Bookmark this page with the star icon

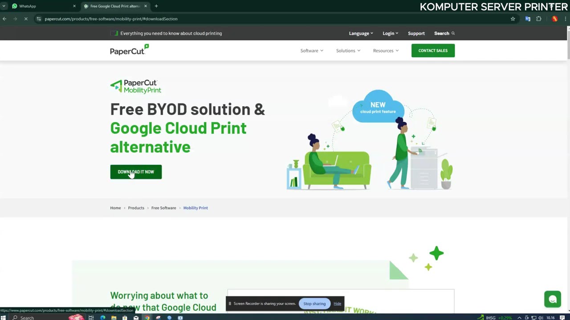[x=513, y=19]
